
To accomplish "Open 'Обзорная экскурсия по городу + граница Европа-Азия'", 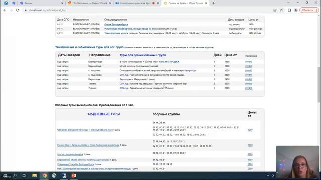I will click(x=85, y=130).
